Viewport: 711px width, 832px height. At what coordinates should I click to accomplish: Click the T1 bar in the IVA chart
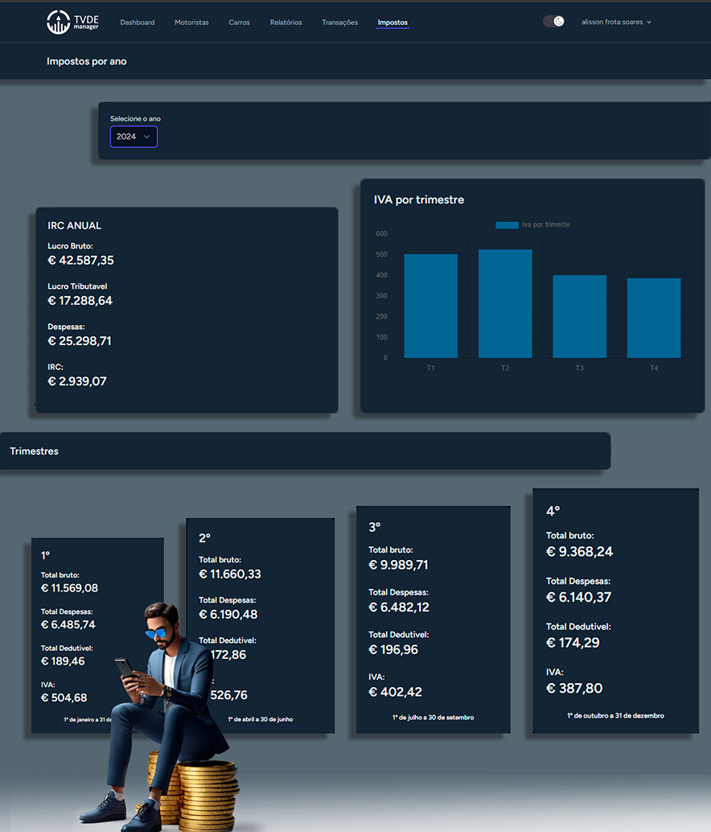pyautogui.click(x=430, y=306)
